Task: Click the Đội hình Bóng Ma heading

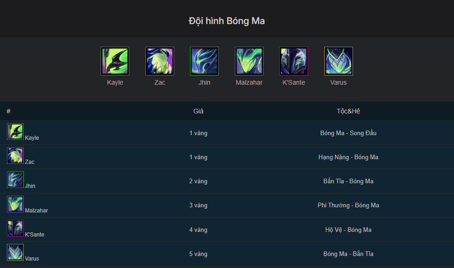Action: click(x=227, y=21)
